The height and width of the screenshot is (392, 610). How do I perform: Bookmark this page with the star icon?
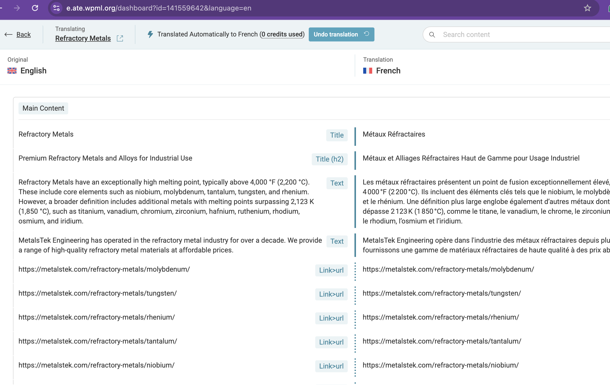click(x=587, y=8)
